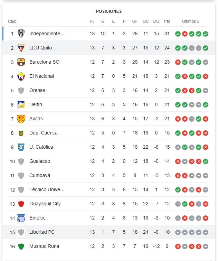
Task: Click the Emelec club crest
Action: click(21, 218)
